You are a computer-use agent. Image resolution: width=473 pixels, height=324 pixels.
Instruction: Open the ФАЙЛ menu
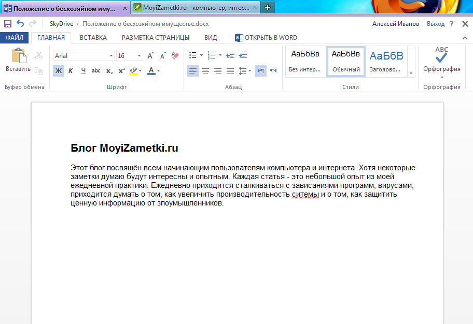(x=15, y=38)
